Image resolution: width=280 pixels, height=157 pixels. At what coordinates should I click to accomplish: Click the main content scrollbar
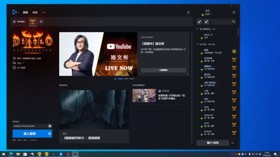(x=192, y=88)
